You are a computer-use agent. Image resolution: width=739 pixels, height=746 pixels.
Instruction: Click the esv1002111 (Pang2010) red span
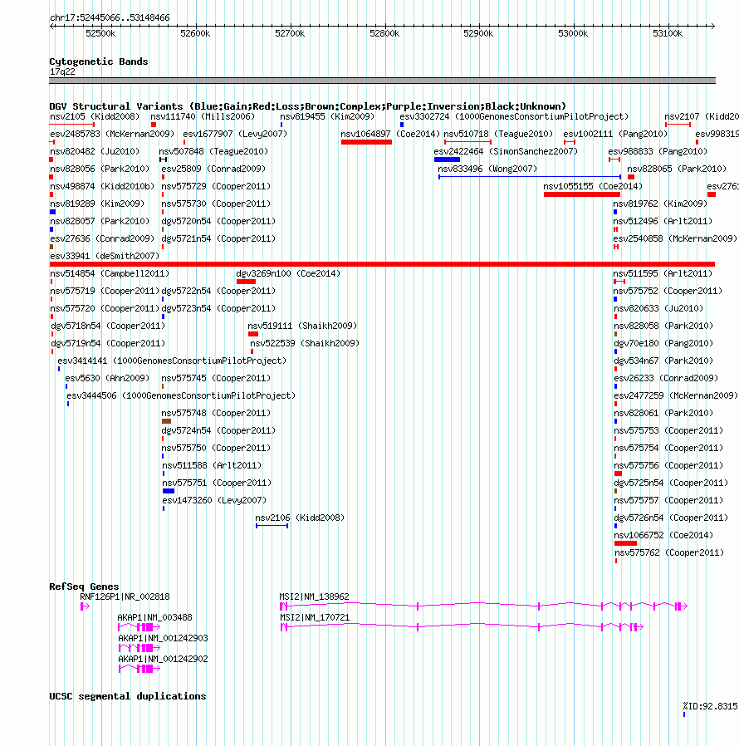click(x=570, y=142)
